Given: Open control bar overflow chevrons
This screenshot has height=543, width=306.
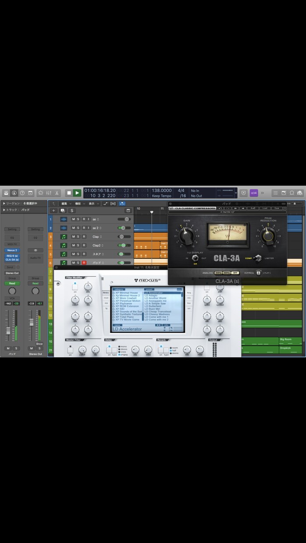Looking at the screenshot, I should 263,193.
